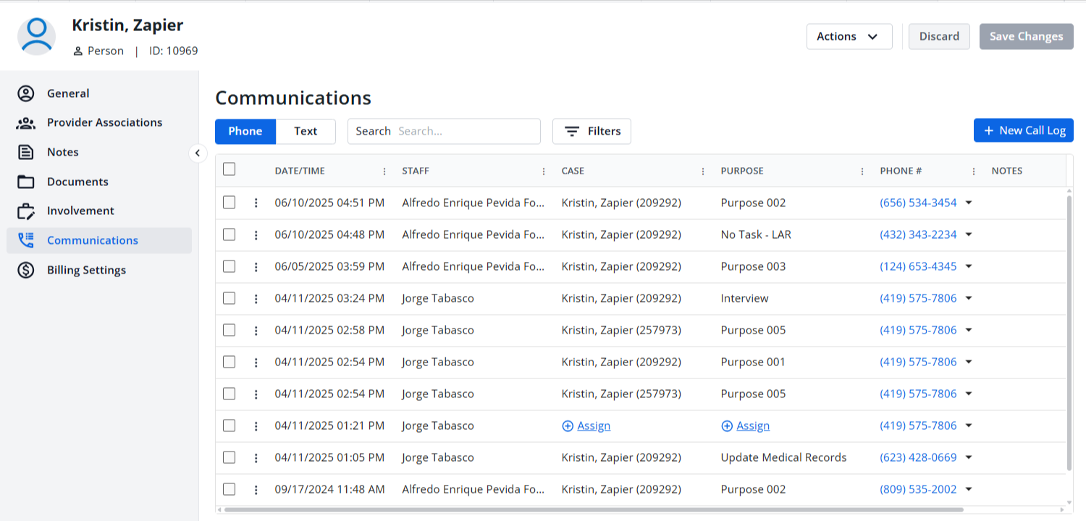Open row menu for 04/11/2025 03:24 PM
The image size is (1086, 521).
pyautogui.click(x=256, y=298)
